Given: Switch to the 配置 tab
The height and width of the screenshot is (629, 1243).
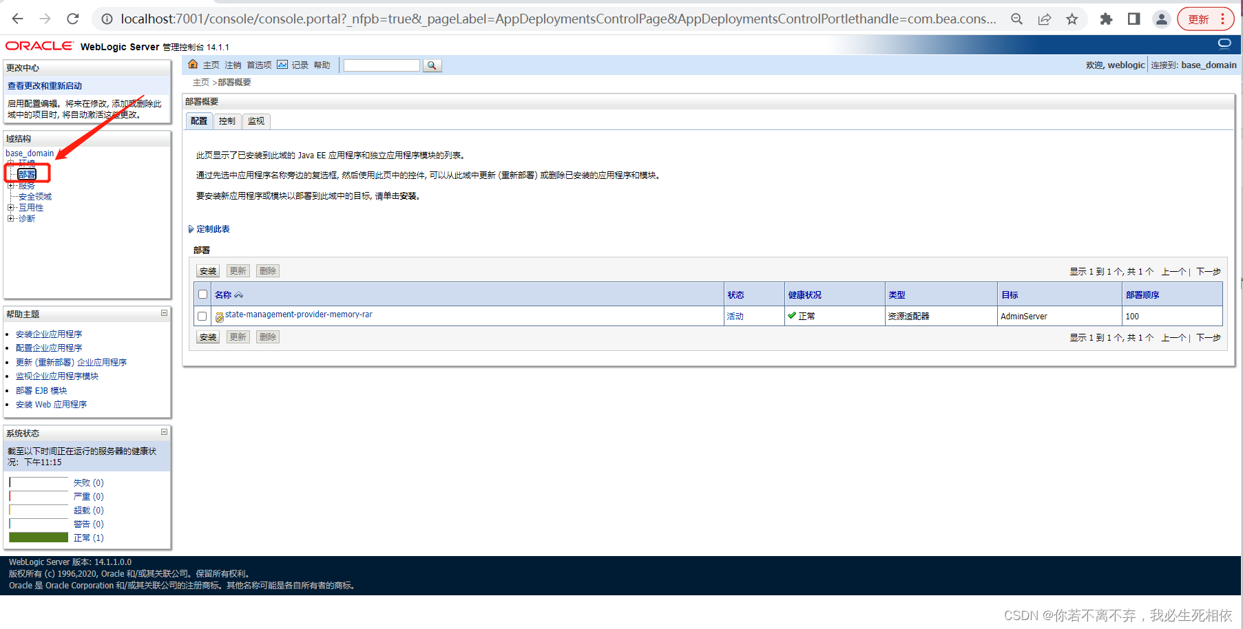Looking at the screenshot, I should (199, 121).
